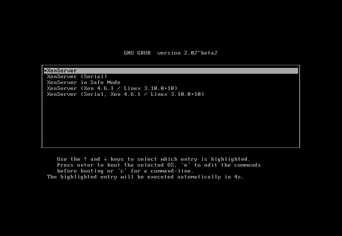This screenshot has width=342, height=236.
Task: Click empty space inside the boot menu box
Action: click(x=171, y=122)
